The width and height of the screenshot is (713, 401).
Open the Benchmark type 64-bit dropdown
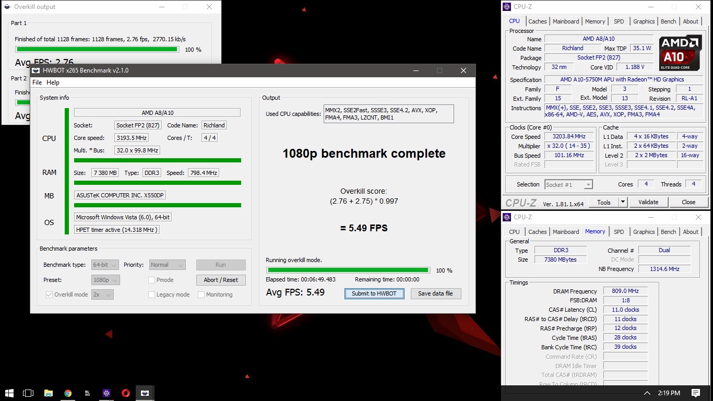pos(105,265)
